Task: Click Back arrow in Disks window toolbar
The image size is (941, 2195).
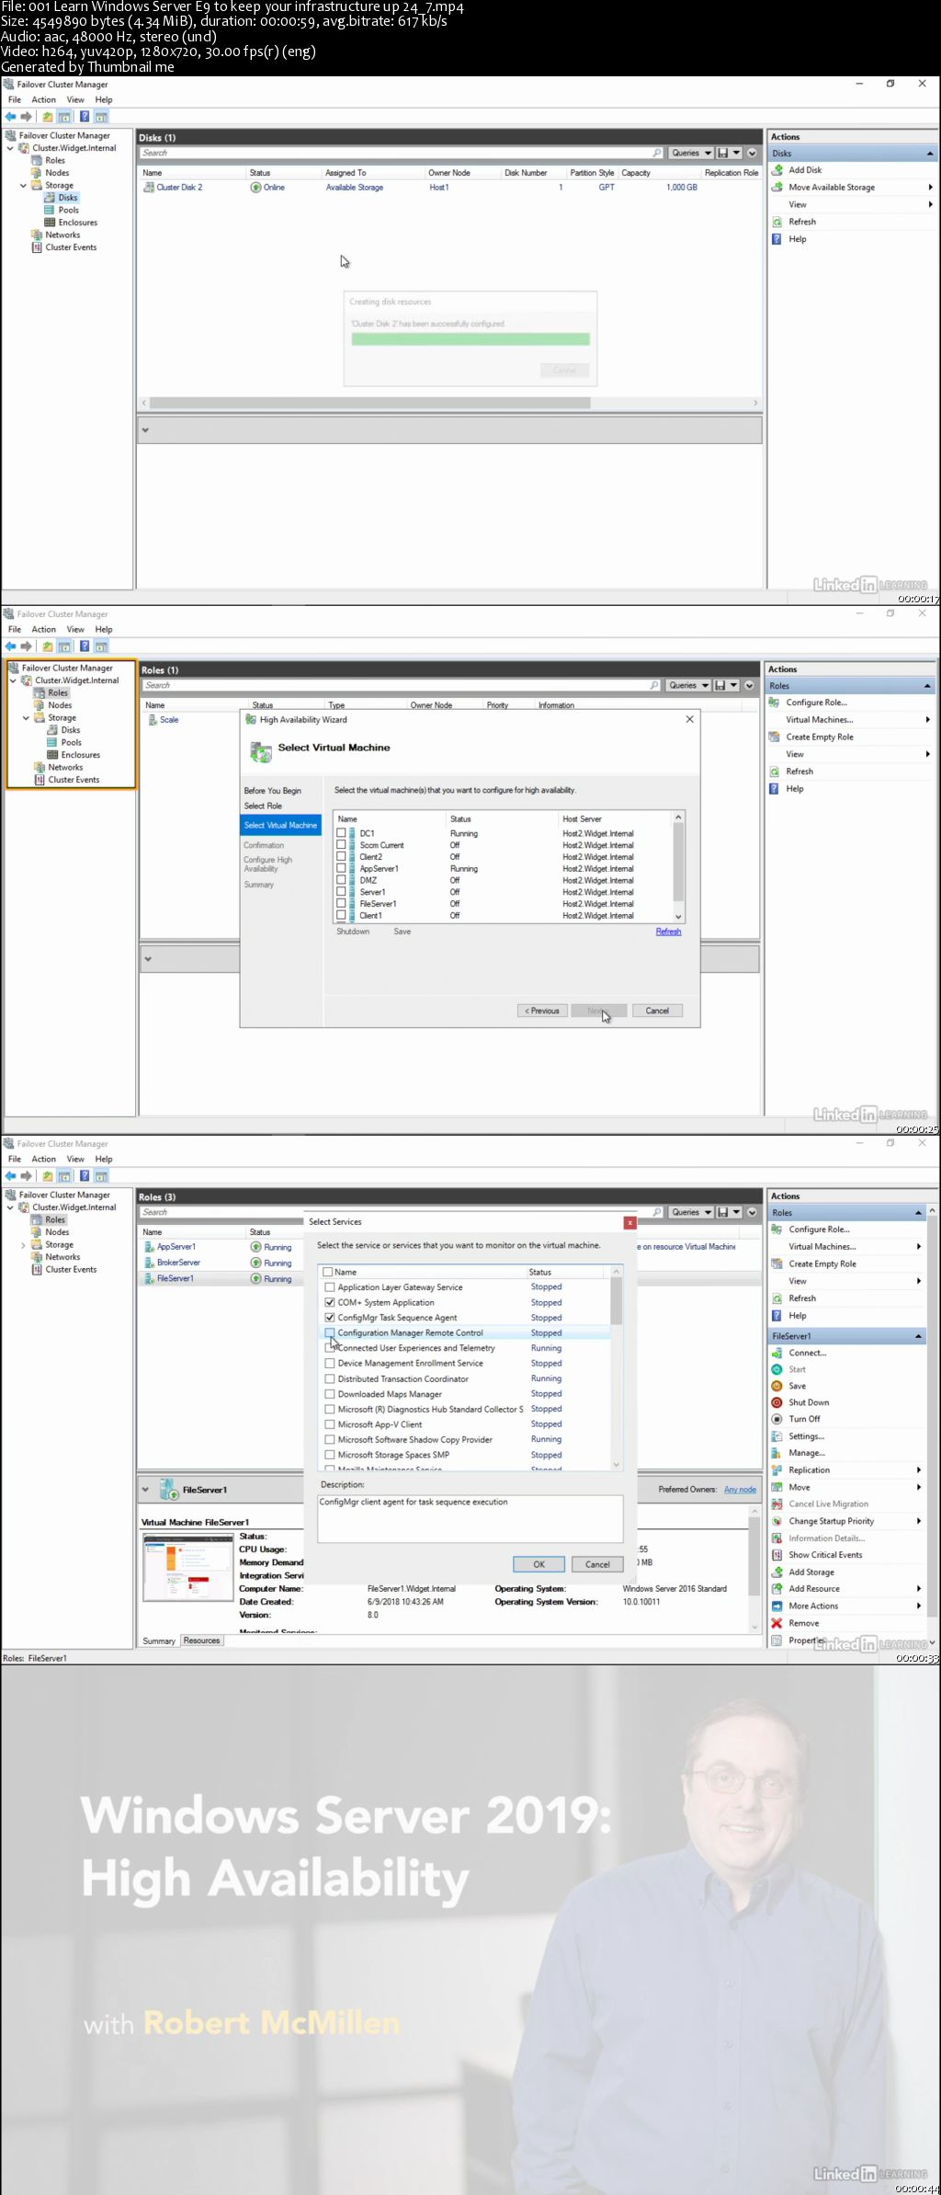Action: tap(11, 117)
